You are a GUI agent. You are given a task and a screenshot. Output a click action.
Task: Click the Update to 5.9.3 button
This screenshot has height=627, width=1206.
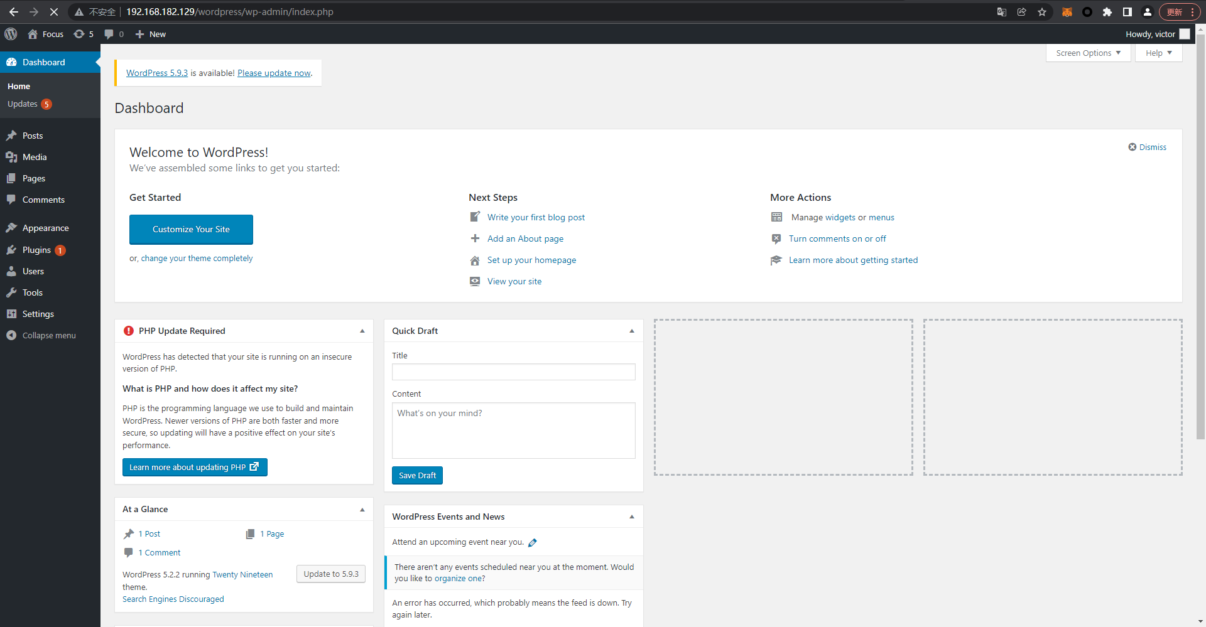[331, 574]
